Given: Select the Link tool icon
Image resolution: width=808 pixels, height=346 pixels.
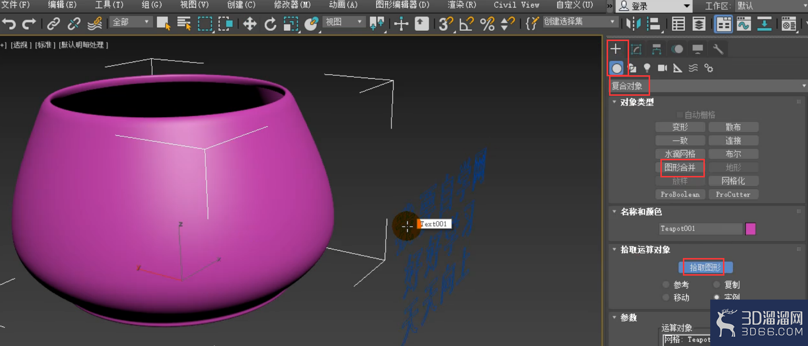Looking at the screenshot, I should (x=53, y=23).
